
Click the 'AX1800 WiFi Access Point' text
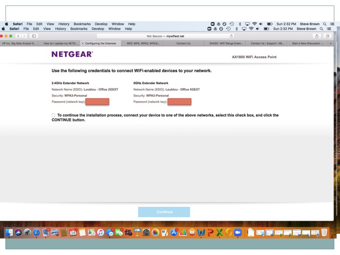(x=254, y=57)
